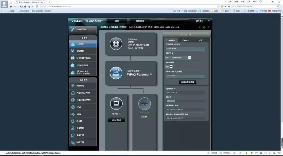Click browser home icon
283x156 pixels.
25,7
